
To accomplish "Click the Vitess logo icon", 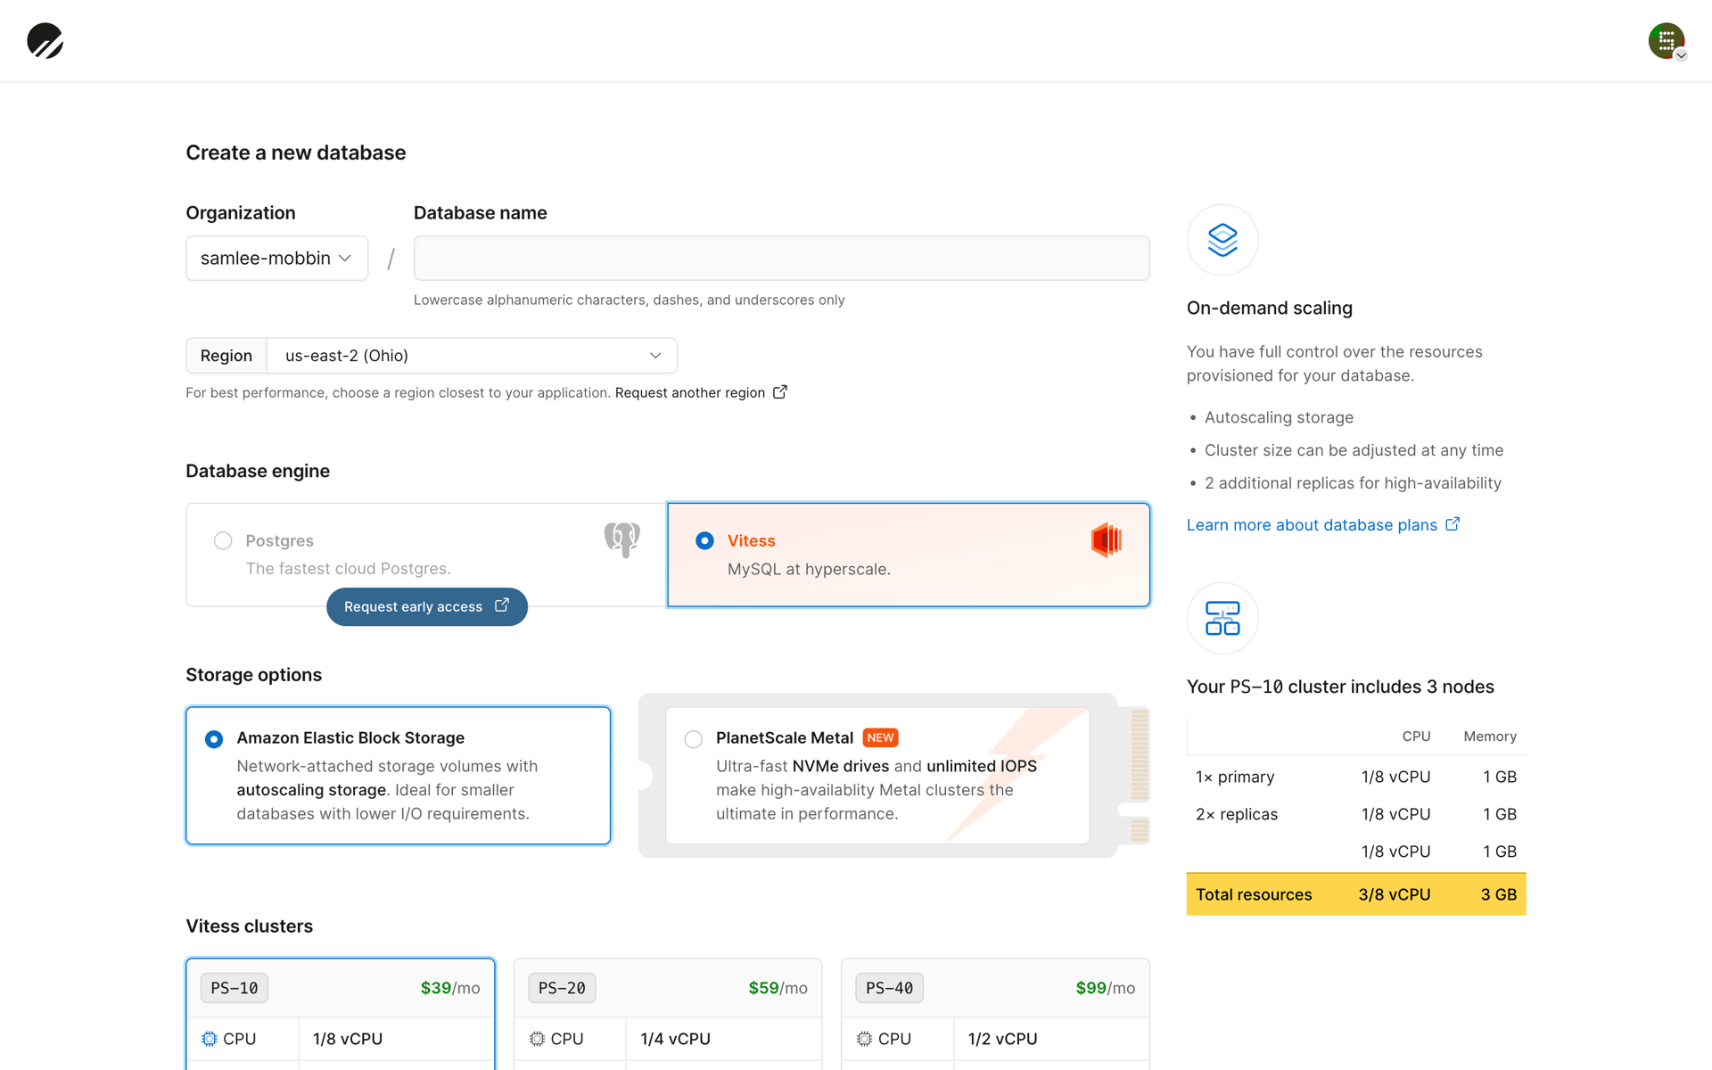I will [1107, 540].
